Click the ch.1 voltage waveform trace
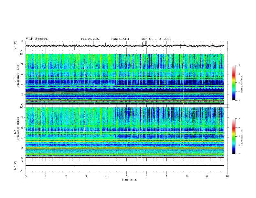Screen dimensions: 256x198 tap(124, 46)
